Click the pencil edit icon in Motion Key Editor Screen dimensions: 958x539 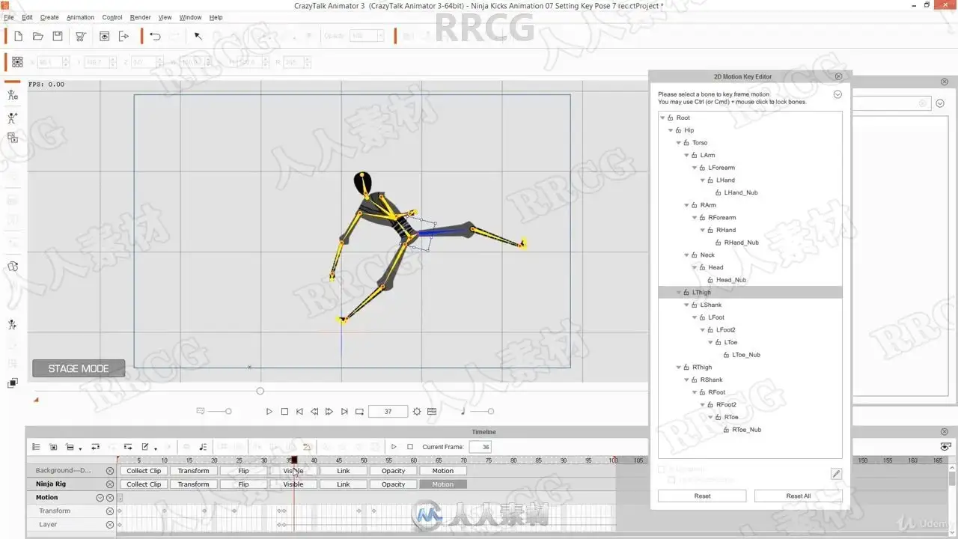pyautogui.click(x=836, y=474)
